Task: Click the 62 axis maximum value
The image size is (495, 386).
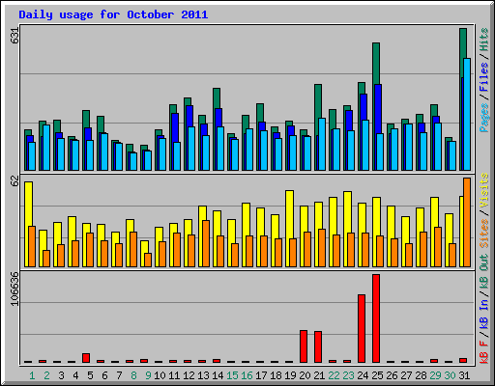Action: coord(15,181)
